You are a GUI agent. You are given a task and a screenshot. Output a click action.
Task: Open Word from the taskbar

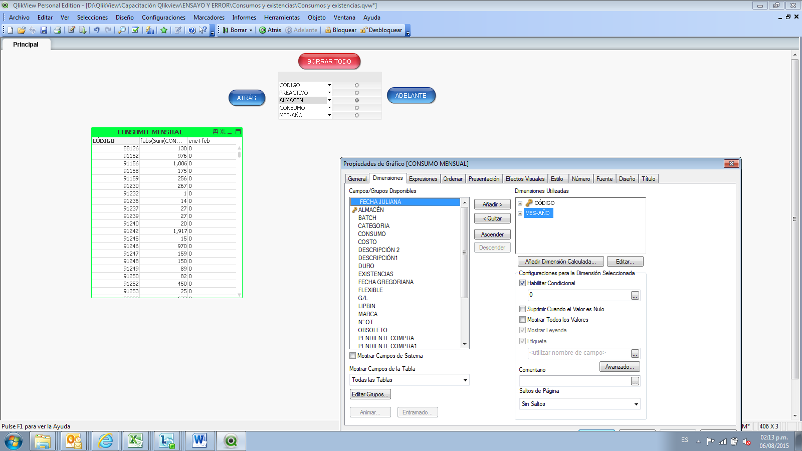pyautogui.click(x=199, y=441)
